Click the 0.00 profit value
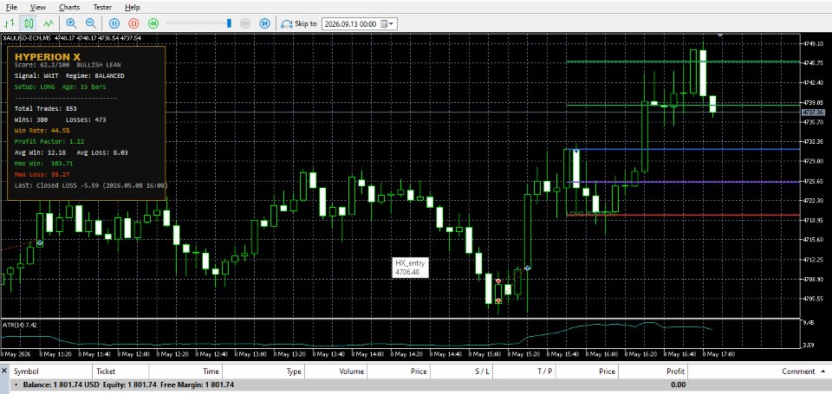The width and height of the screenshot is (832, 394). click(678, 385)
